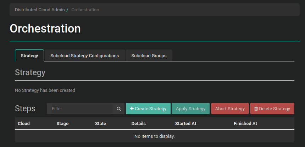Screen dimensions: 305x147
Task: Select the State column header
Action: point(100,124)
